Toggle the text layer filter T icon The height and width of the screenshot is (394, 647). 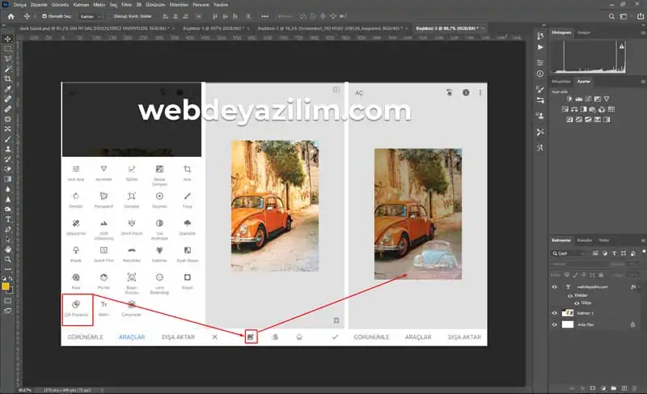615,253
